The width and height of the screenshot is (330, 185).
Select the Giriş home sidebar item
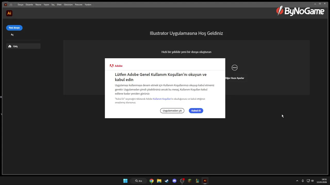click(x=23, y=46)
